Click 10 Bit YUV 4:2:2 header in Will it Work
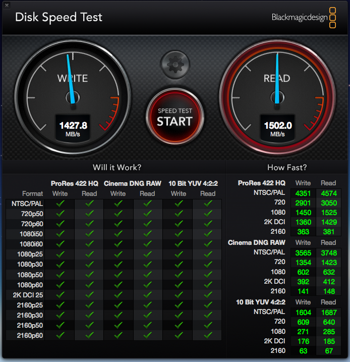 click(193, 184)
